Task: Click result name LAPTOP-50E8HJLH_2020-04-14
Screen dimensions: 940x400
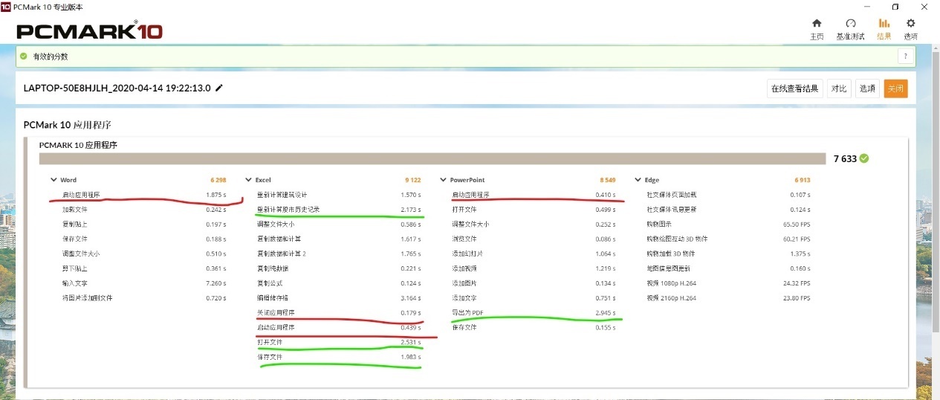Action: 117,88
